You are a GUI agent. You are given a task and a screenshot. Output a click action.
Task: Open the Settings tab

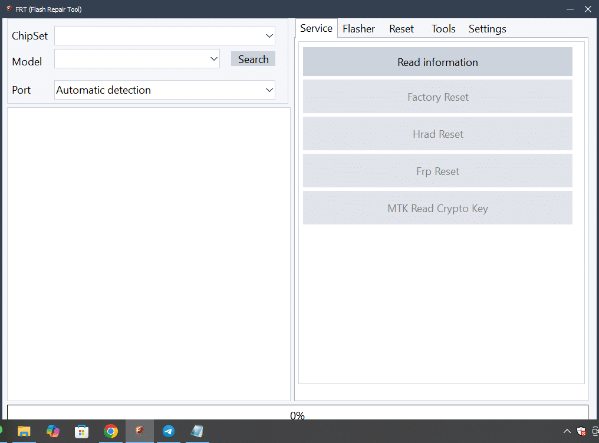487,28
